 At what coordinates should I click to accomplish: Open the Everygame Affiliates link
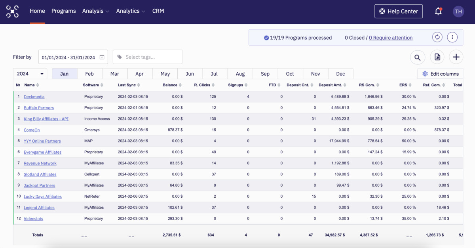click(x=42, y=152)
